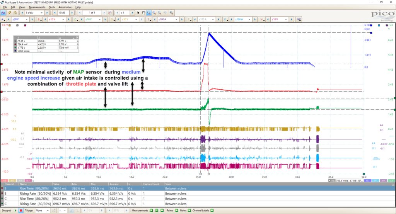Click the zoom-out magnifier icon

(x=160, y=13)
